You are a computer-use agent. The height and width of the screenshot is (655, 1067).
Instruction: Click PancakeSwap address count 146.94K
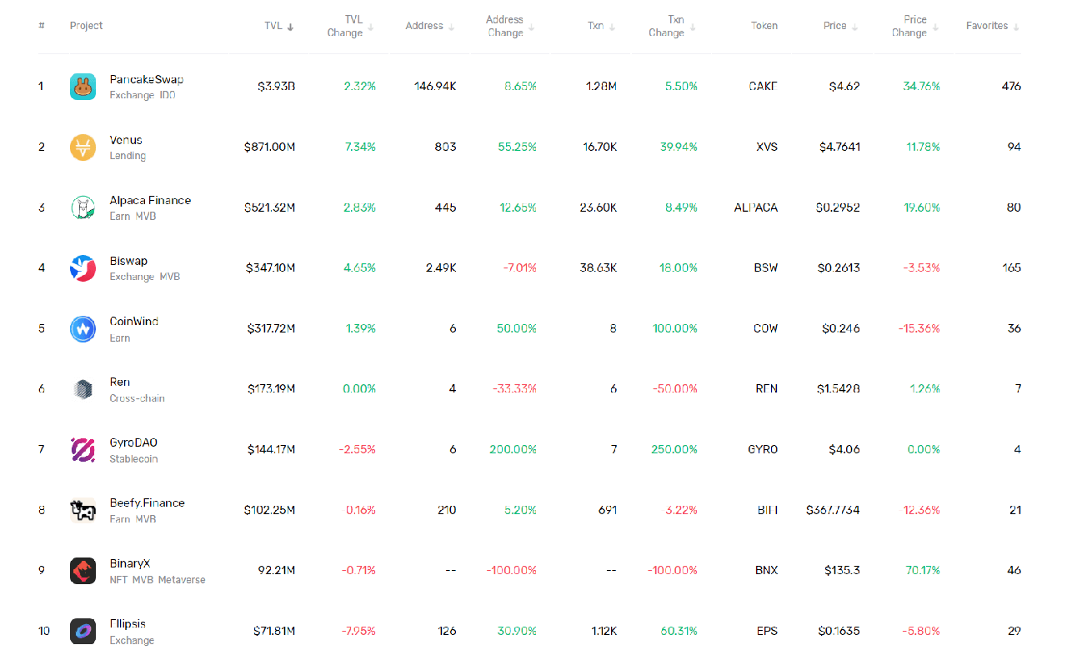(435, 87)
